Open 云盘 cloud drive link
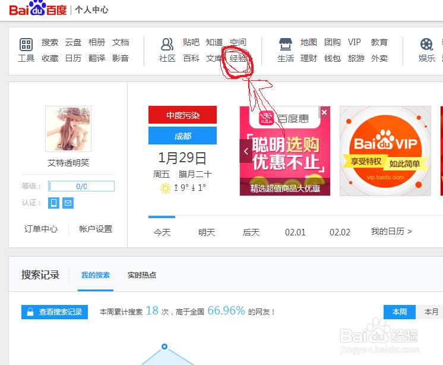The height and width of the screenshot is (365, 443). click(73, 42)
